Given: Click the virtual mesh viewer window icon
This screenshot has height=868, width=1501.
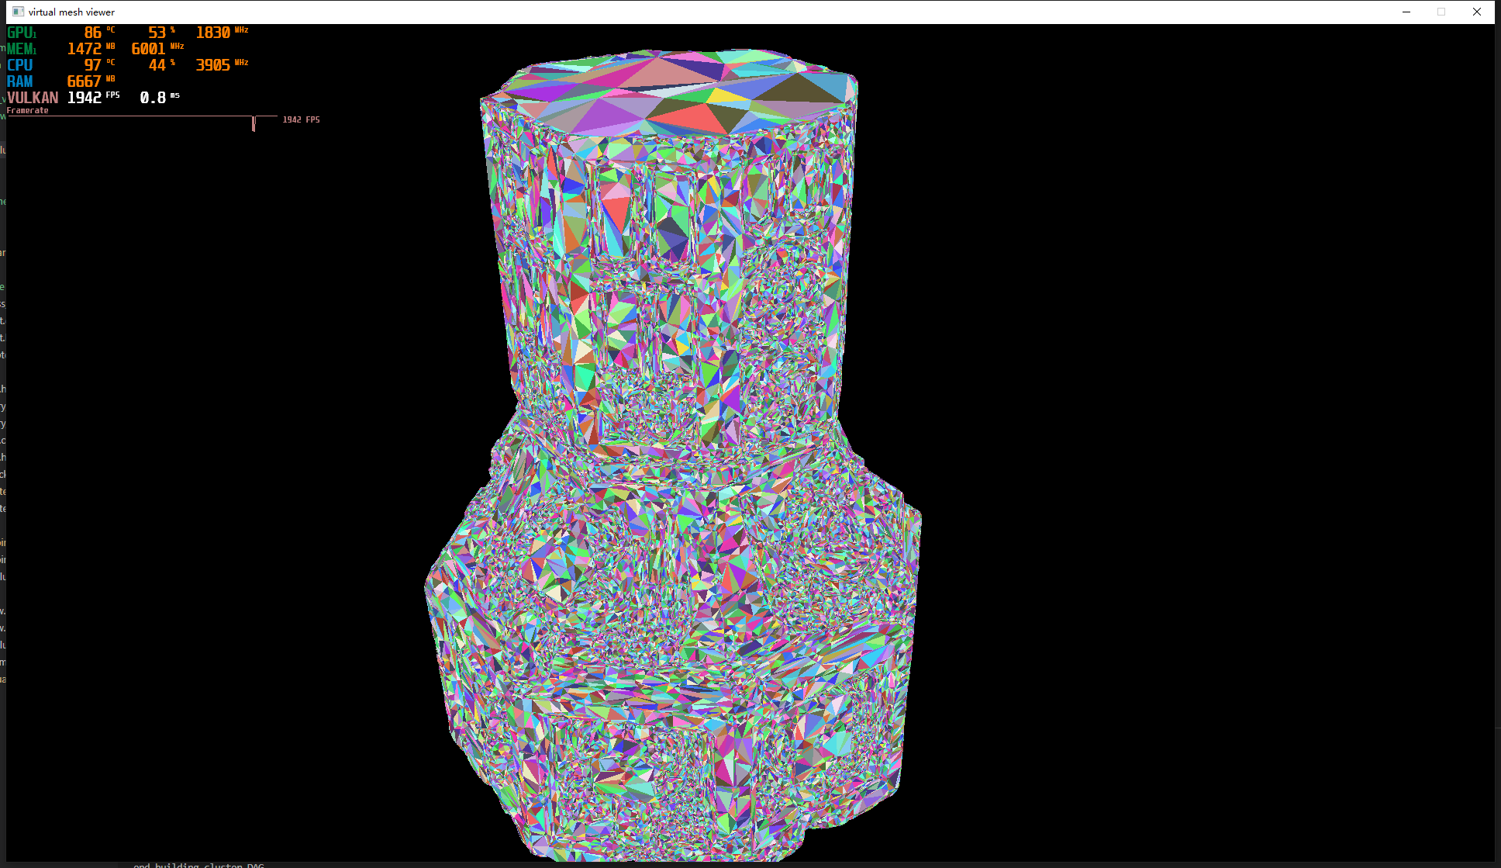Looking at the screenshot, I should [x=18, y=12].
